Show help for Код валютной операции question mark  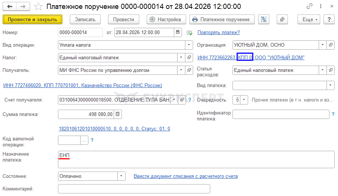point(92,140)
